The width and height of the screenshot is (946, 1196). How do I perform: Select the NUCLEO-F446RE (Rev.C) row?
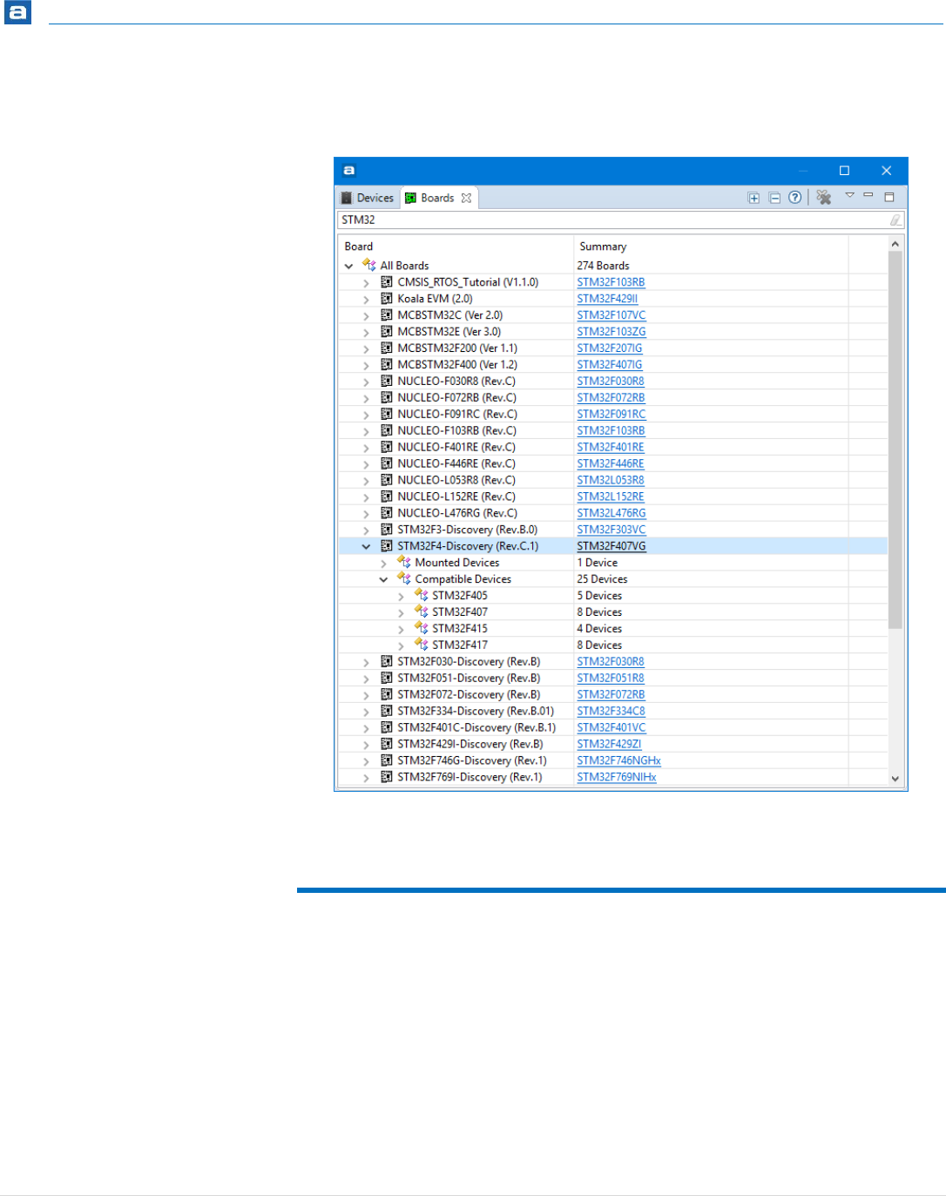tap(612, 463)
